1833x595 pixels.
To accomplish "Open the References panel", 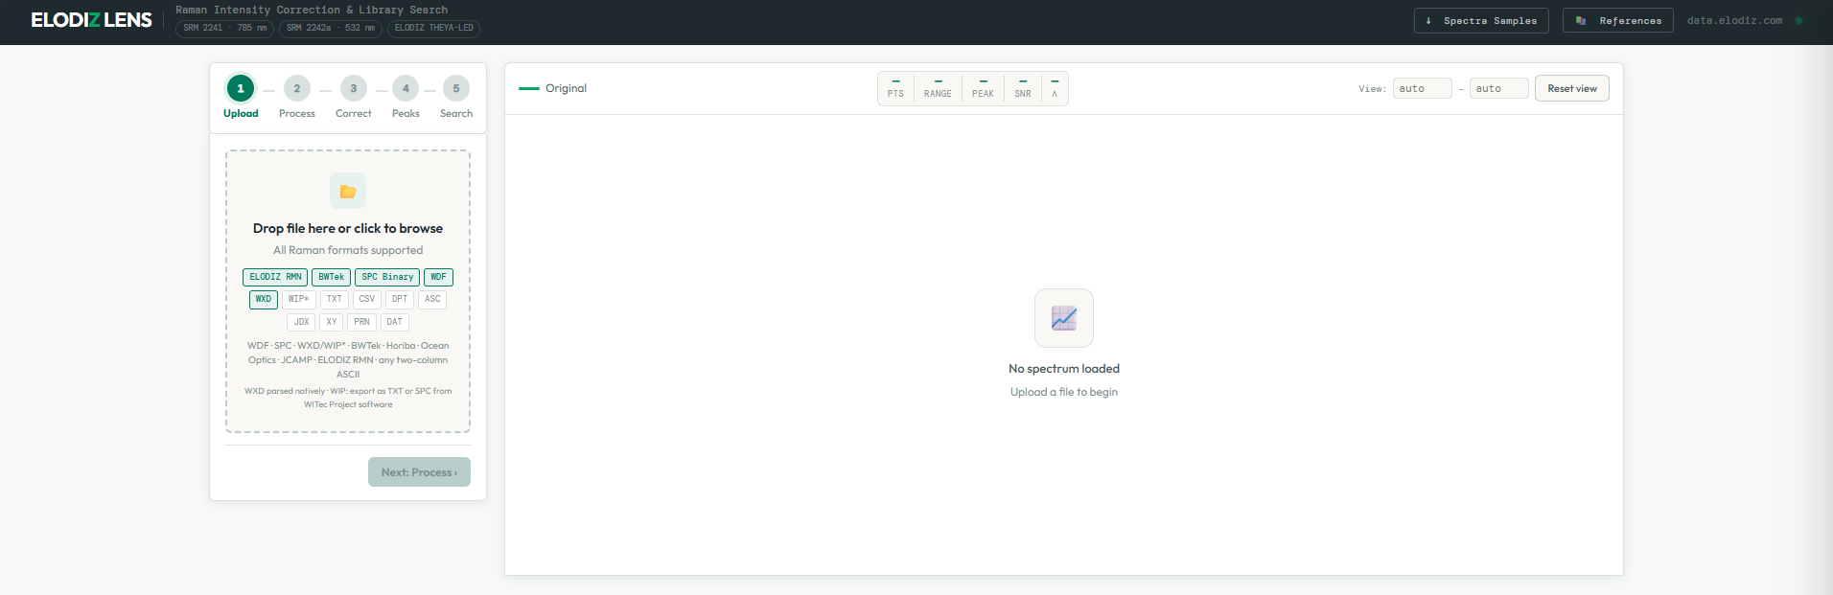I will pyautogui.click(x=1618, y=21).
